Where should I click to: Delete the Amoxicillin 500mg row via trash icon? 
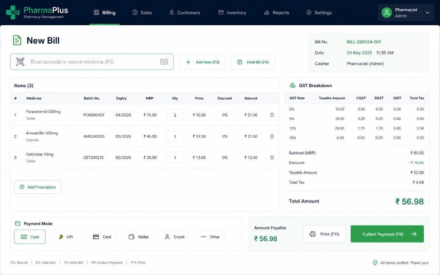(272, 136)
